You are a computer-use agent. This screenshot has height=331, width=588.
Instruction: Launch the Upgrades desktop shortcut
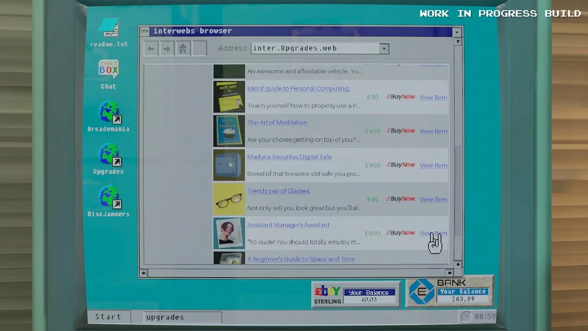coord(108,159)
